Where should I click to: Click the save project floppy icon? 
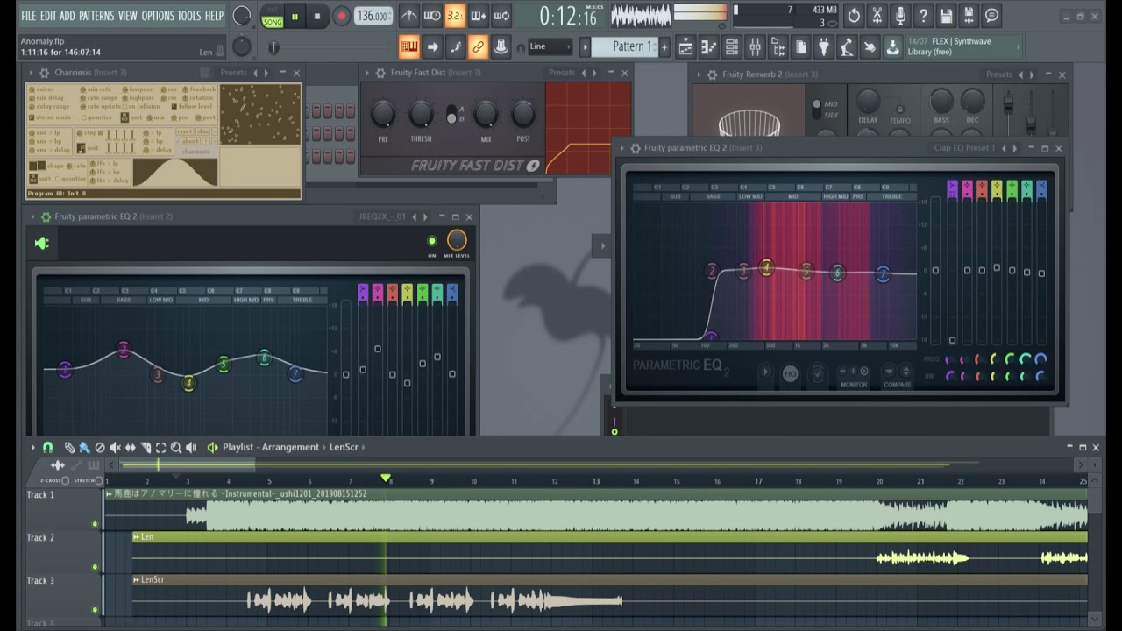click(945, 16)
